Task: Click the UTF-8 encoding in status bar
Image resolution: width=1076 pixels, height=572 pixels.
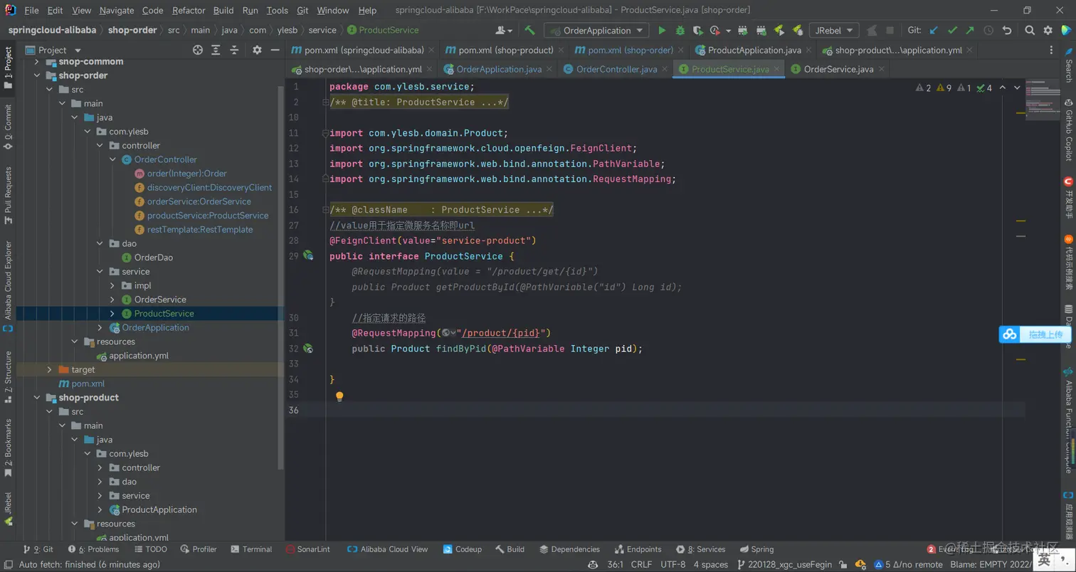Action: tap(672, 564)
